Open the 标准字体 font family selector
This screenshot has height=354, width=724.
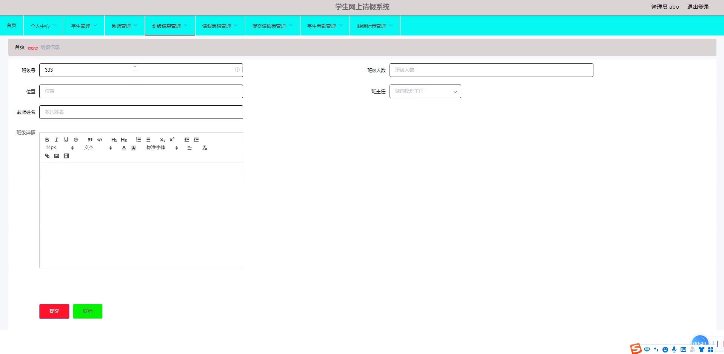pyautogui.click(x=162, y=148)
